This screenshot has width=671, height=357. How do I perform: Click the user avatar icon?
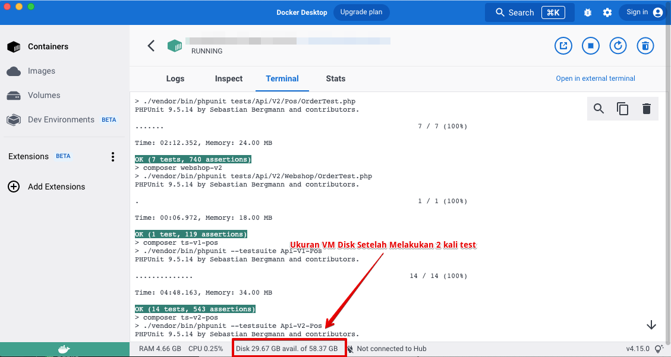(658, 12)
